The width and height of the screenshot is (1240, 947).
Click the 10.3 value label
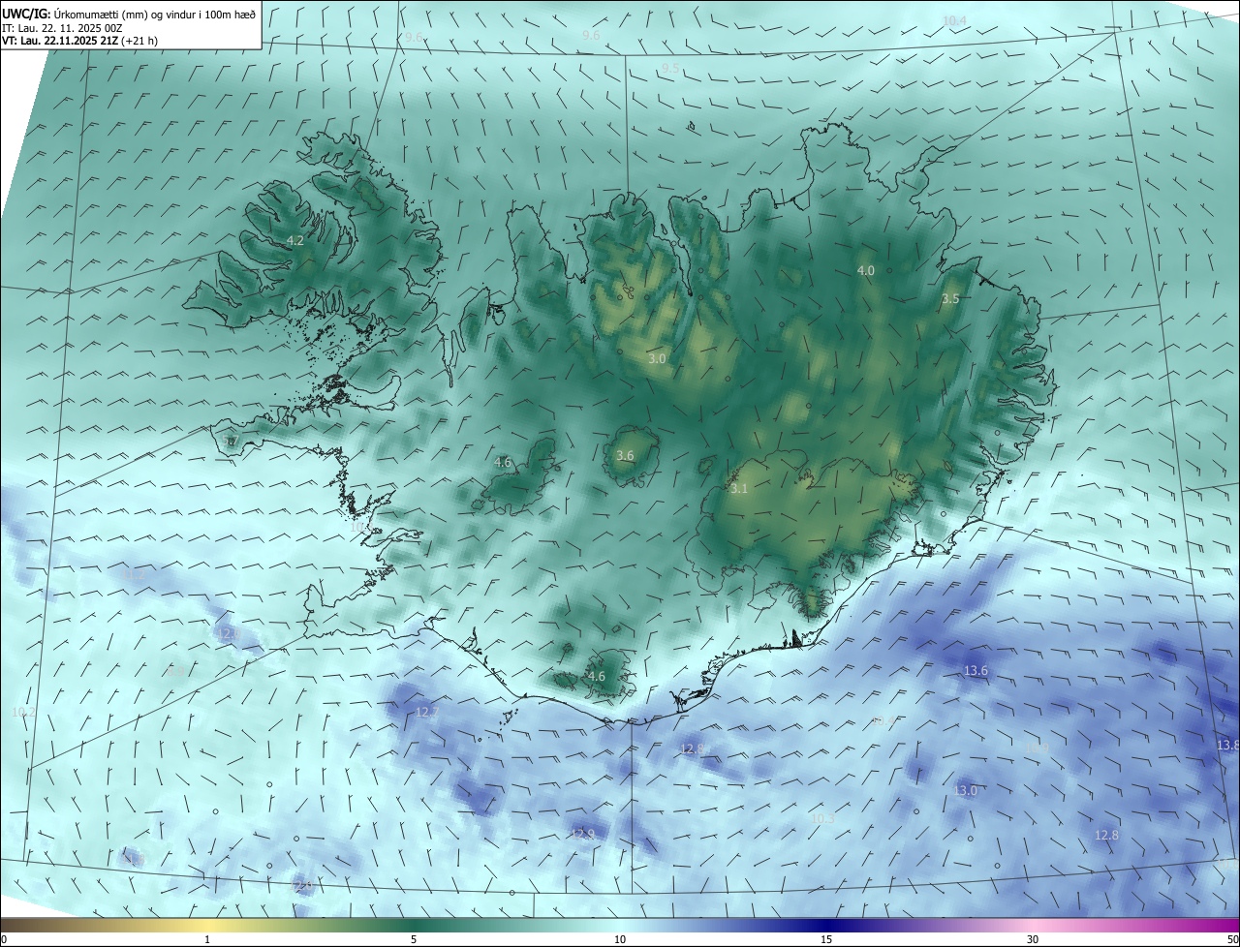pos(822,818)
